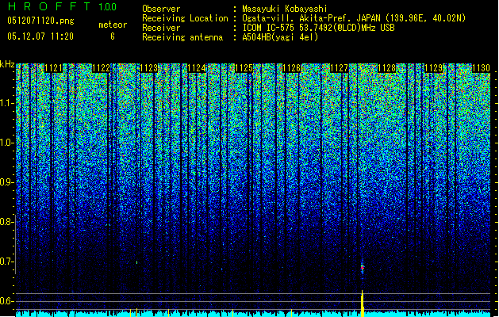Click the Receiving antenna value A504HB(yagi 4el)
Image resolution: width=499 pixels, height=317 pixels.
coord(280,37)
